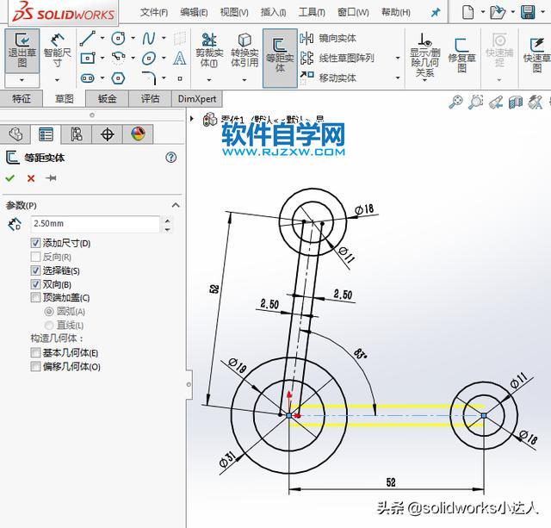Select the Smart Dimension (智能尺寸) tool
This screenshot has width=551, height=528.
58,50
